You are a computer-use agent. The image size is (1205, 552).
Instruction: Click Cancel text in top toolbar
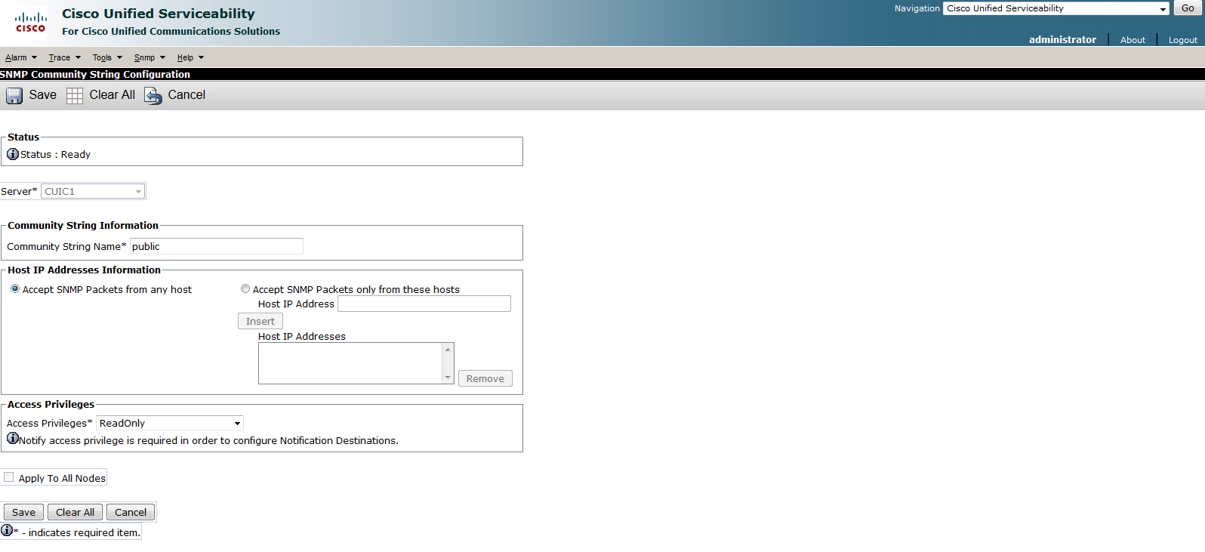point(186,95)
